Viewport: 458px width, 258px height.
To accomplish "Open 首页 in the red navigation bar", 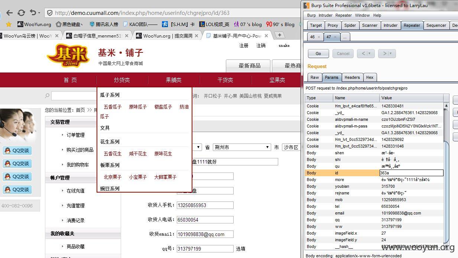I will [x=70, y=80].
